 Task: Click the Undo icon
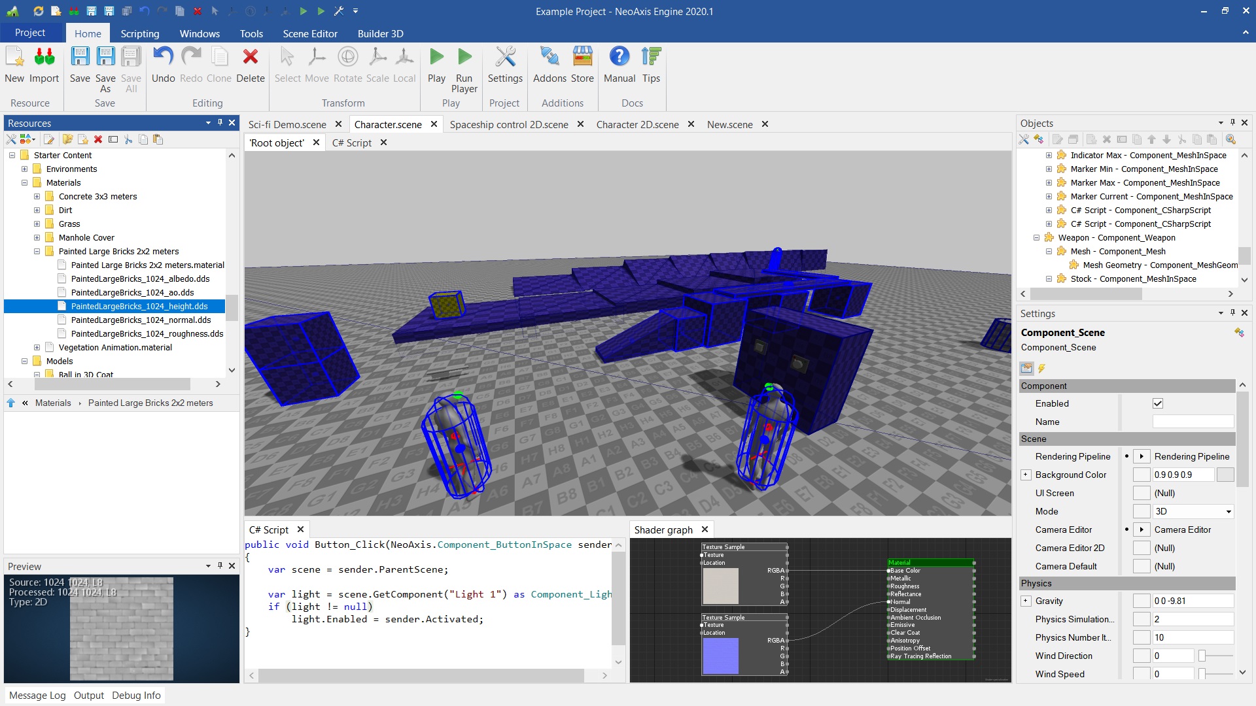pos(163,58)
